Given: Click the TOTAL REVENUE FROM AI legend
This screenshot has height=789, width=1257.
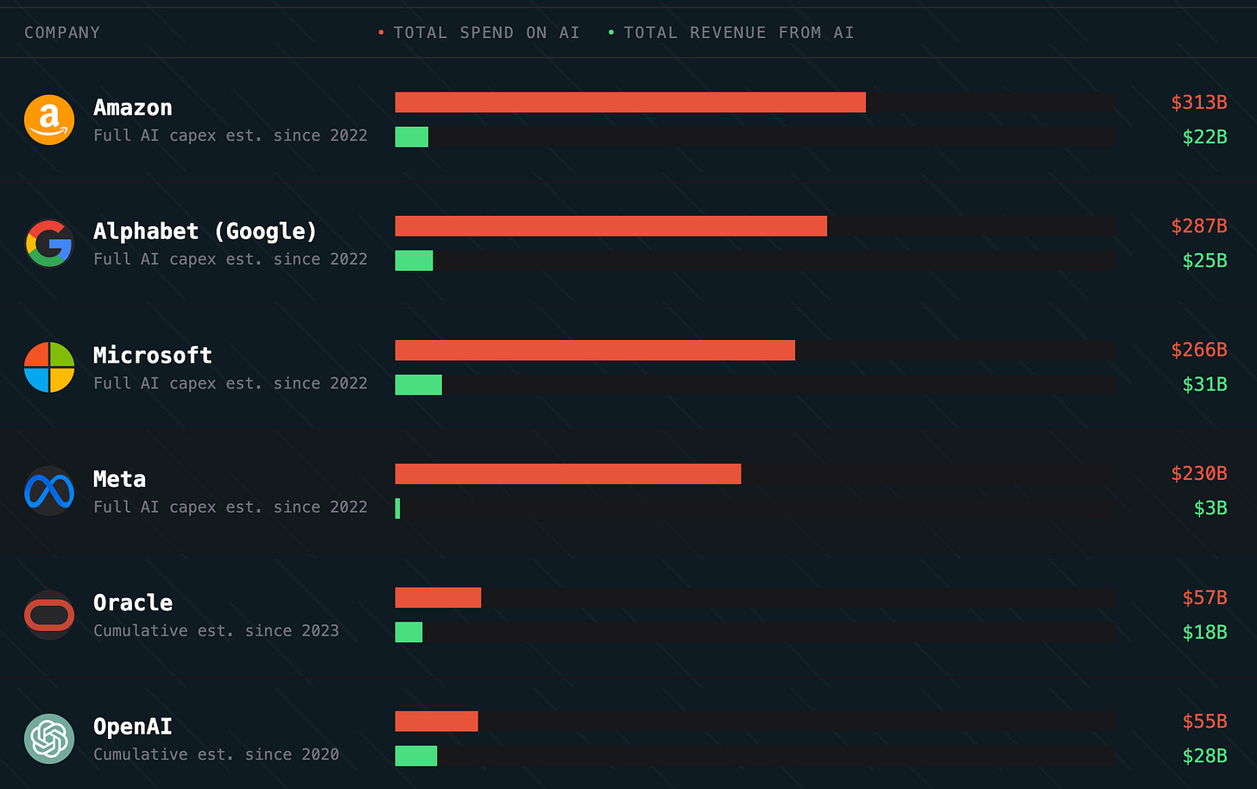Looking at the screenshot, I should (739, 33).
